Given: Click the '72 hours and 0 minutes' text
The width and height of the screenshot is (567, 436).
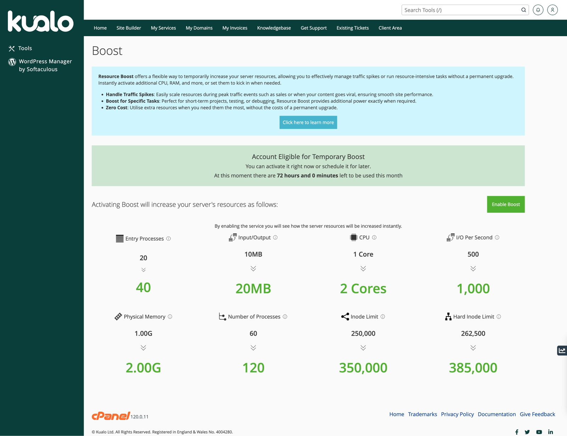Looking at the screenshot, I should pyautogui.click(x=307, y=176).
